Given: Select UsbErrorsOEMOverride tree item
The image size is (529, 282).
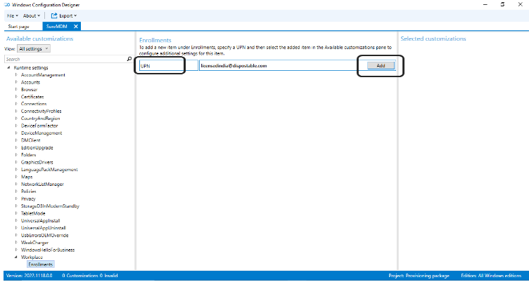Looking at the screenshot, I should coord(44,235).
